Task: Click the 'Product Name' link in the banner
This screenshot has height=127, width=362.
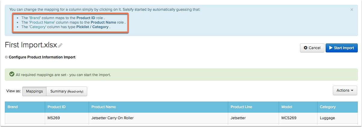Action: pyautogui.click(x=42, y=22)
